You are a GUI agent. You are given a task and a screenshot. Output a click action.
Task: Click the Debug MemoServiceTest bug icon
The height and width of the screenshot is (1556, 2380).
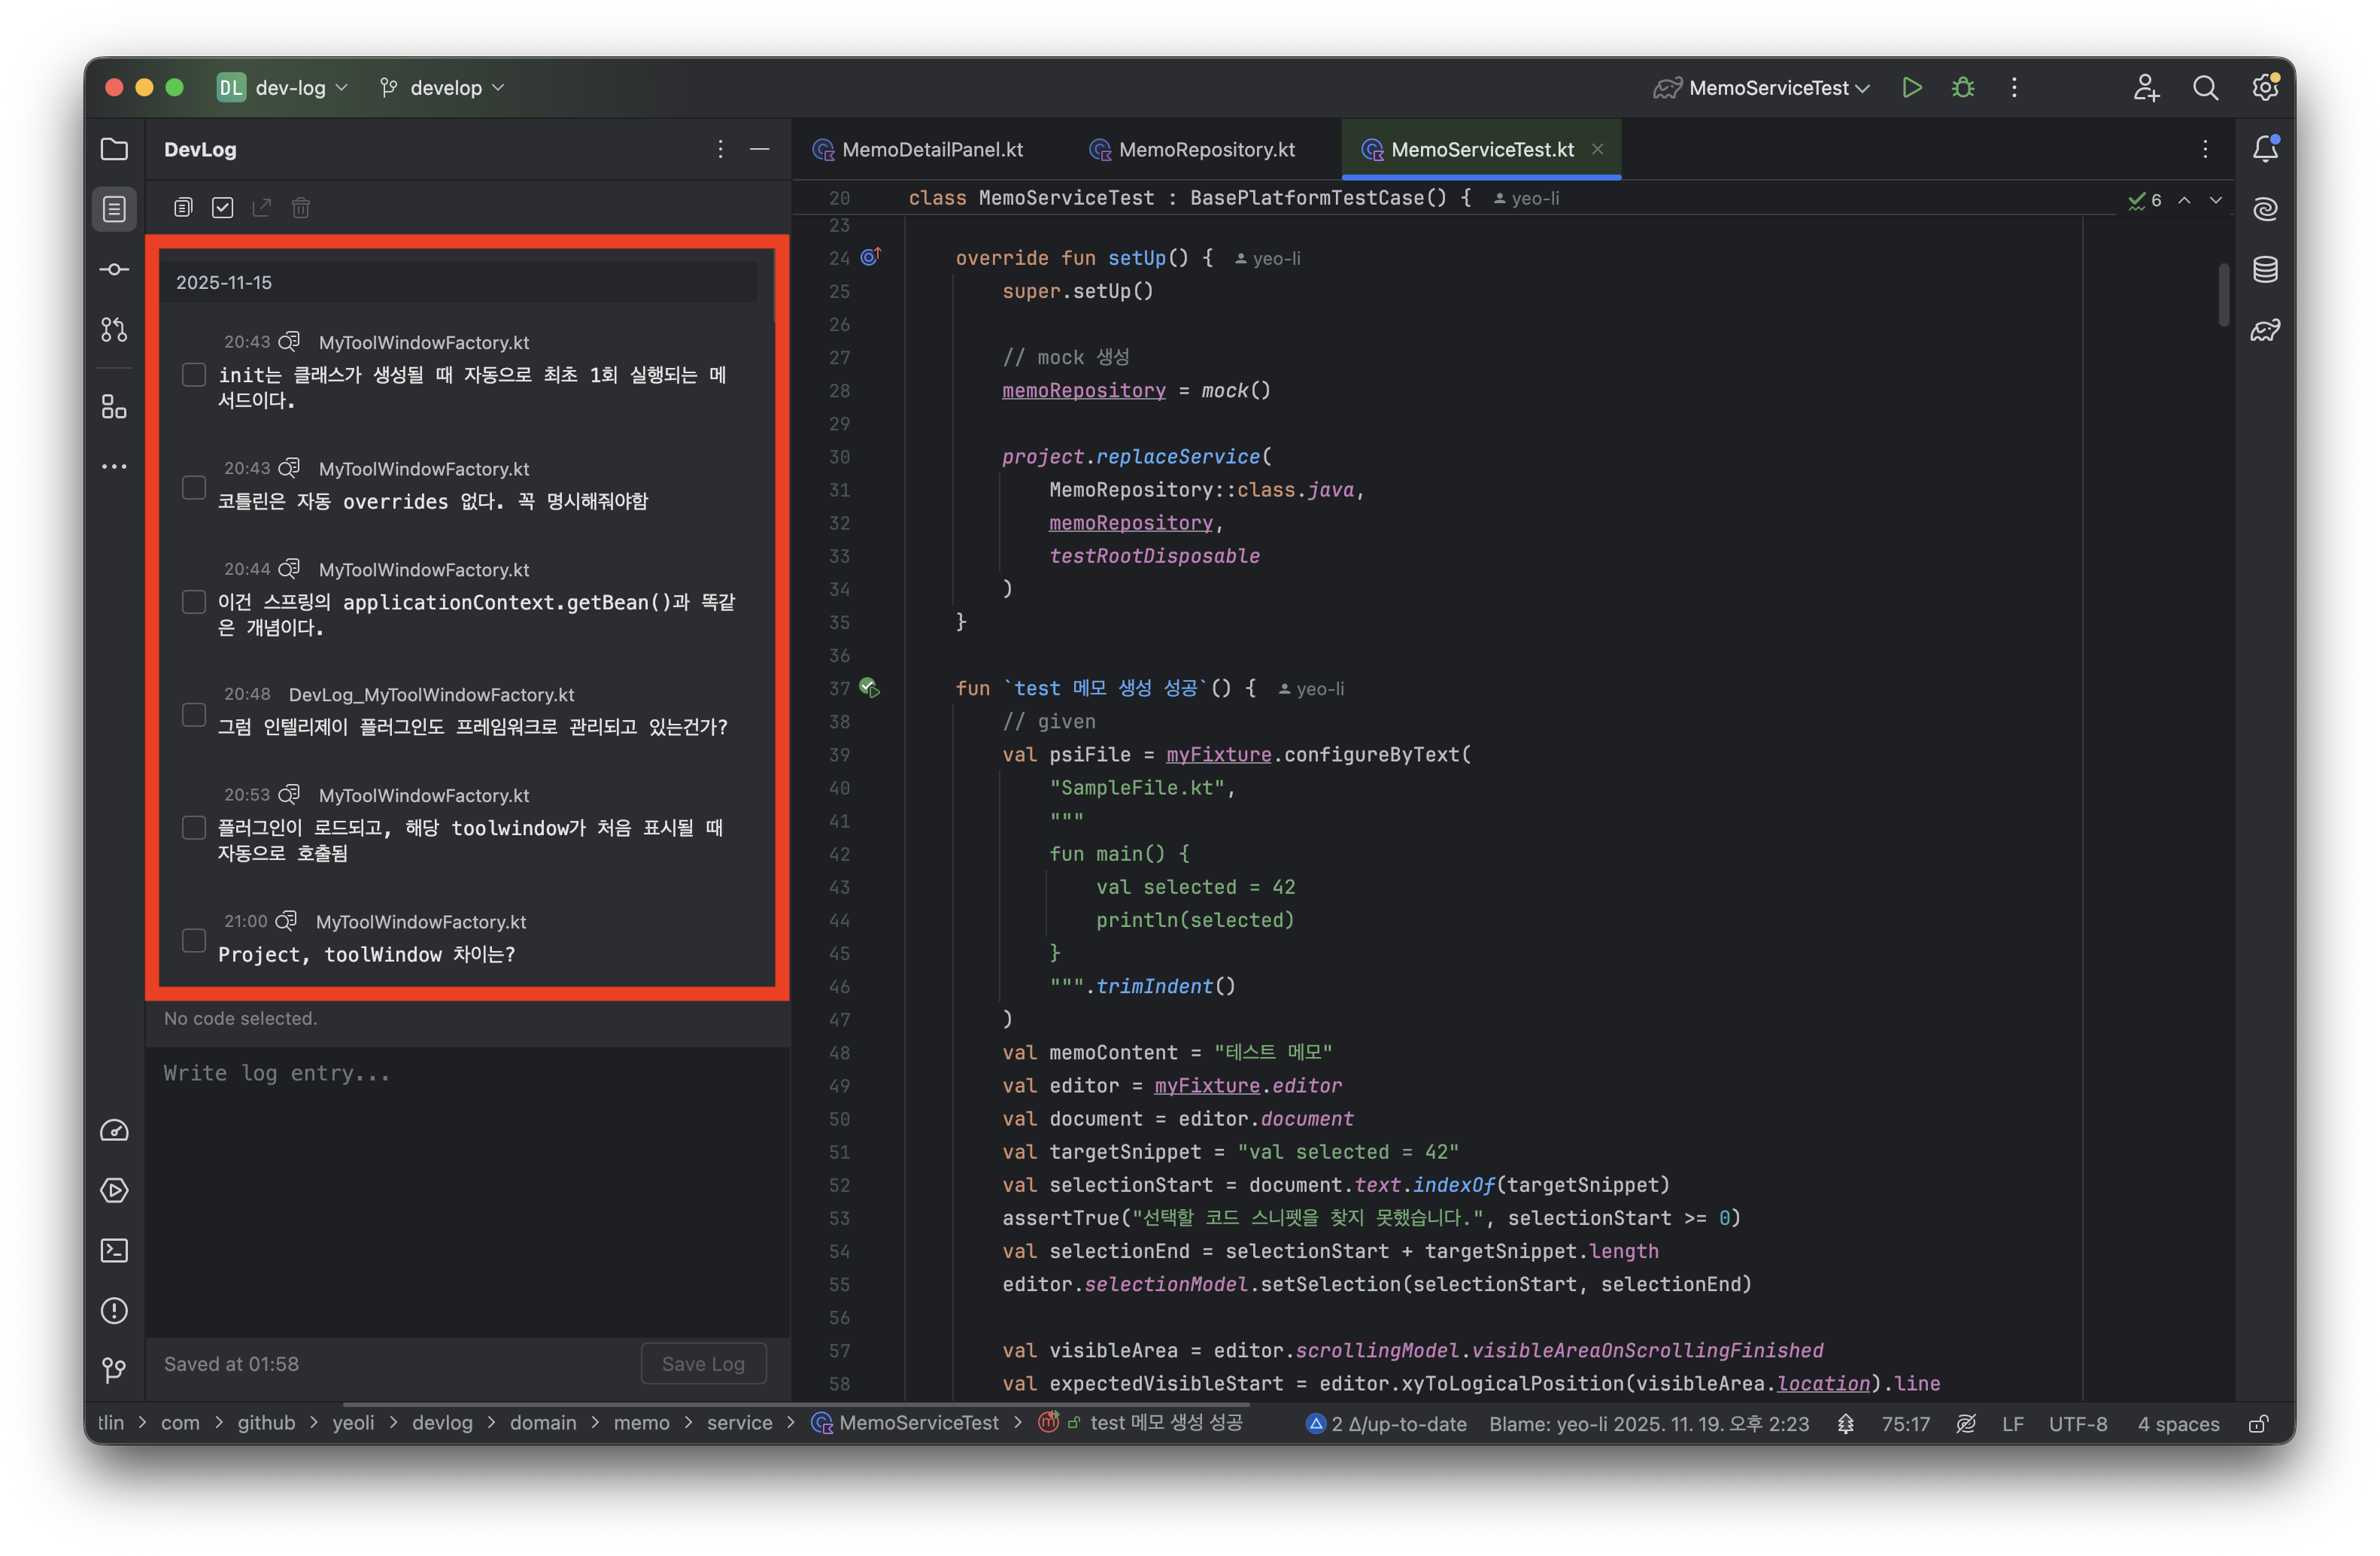point(1962,88)
